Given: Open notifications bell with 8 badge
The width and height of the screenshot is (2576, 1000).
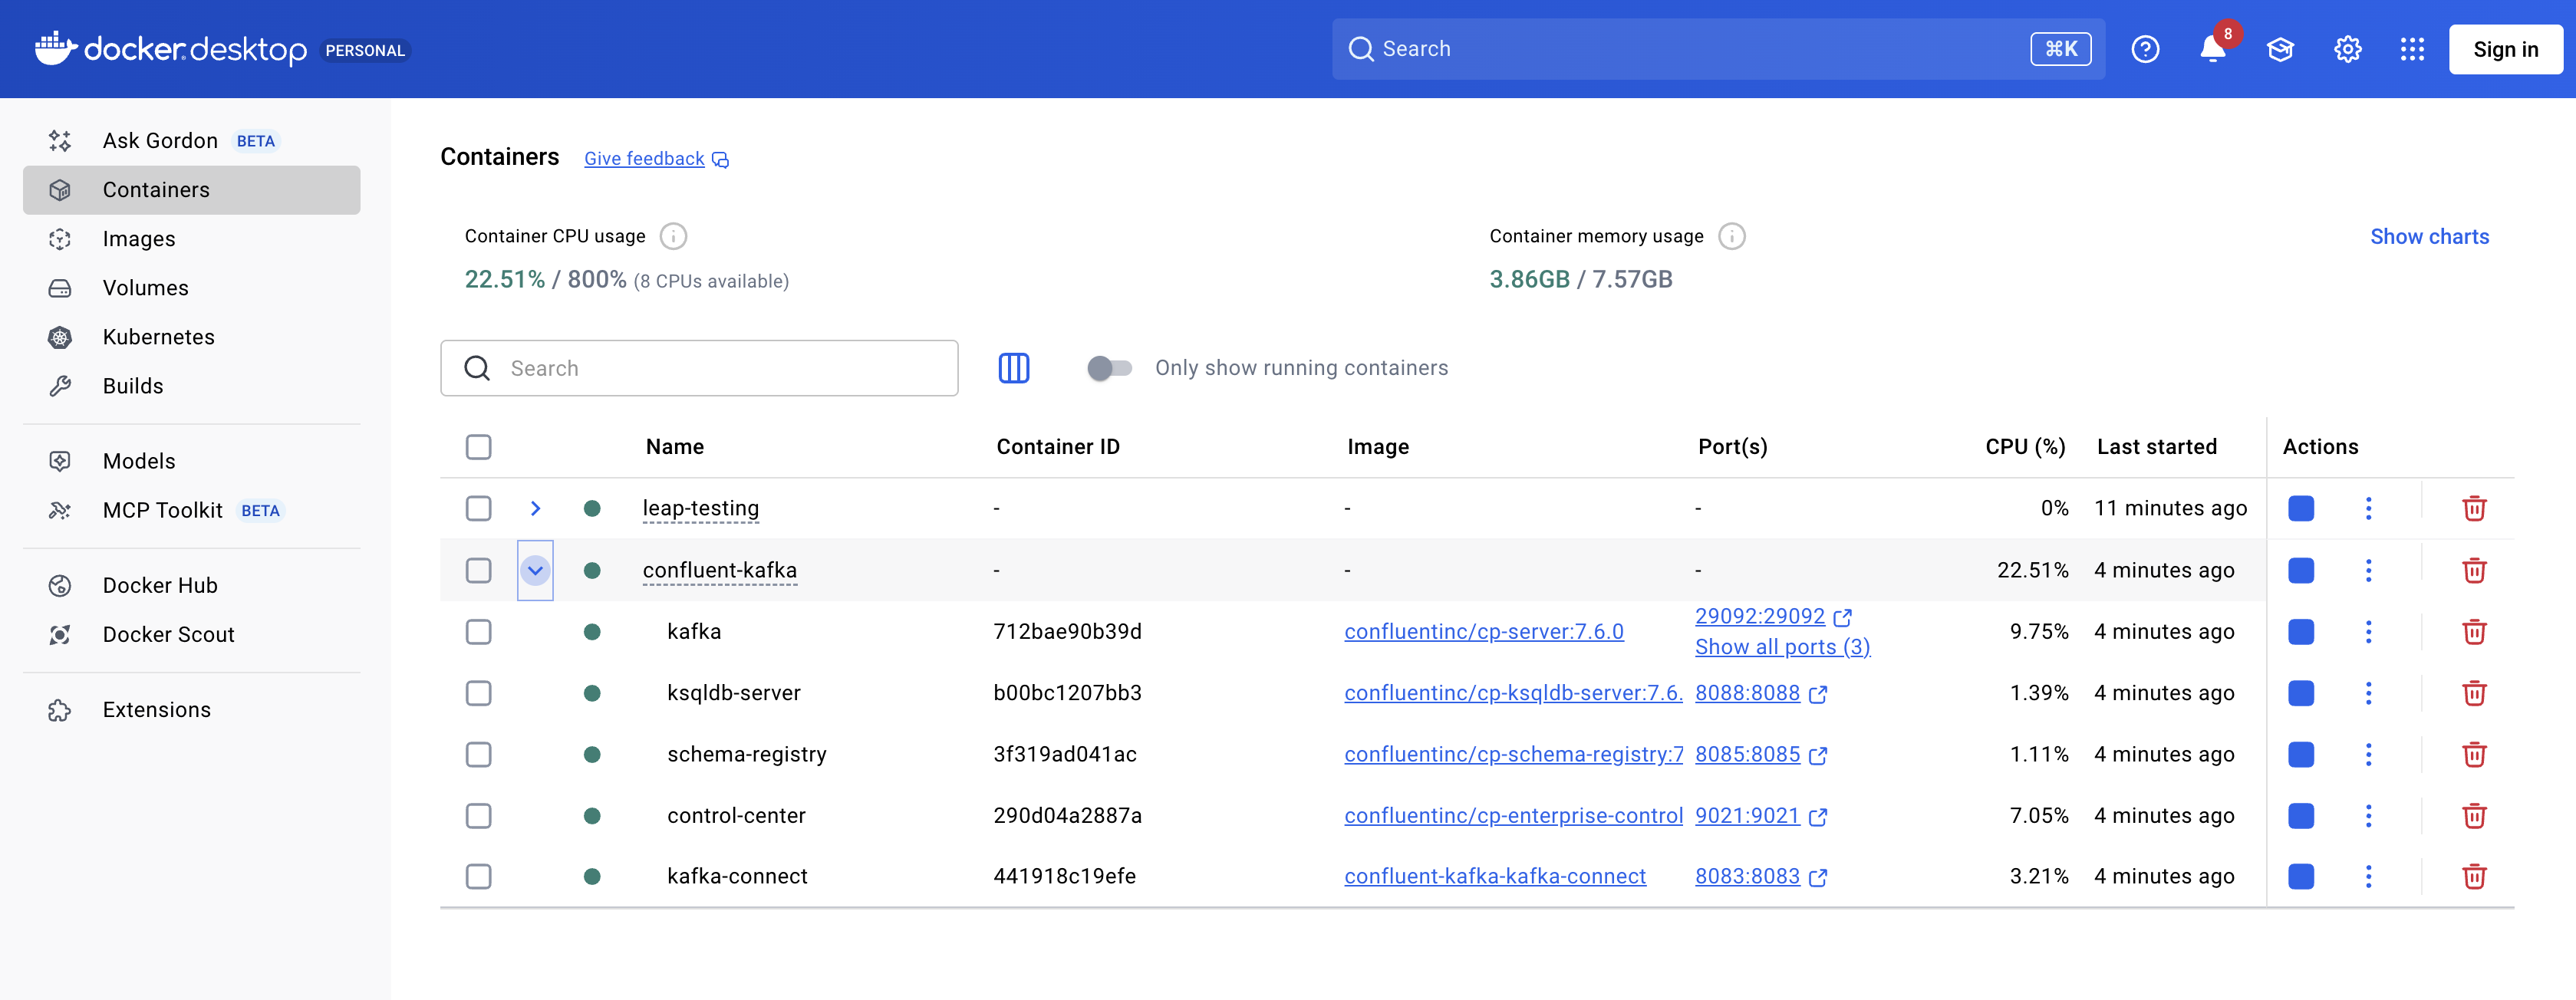Looking at the screenshot, I should (x=2213, y=49).
